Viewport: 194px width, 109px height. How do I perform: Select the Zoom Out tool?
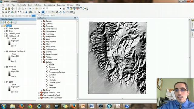click(x=6, y=12)
